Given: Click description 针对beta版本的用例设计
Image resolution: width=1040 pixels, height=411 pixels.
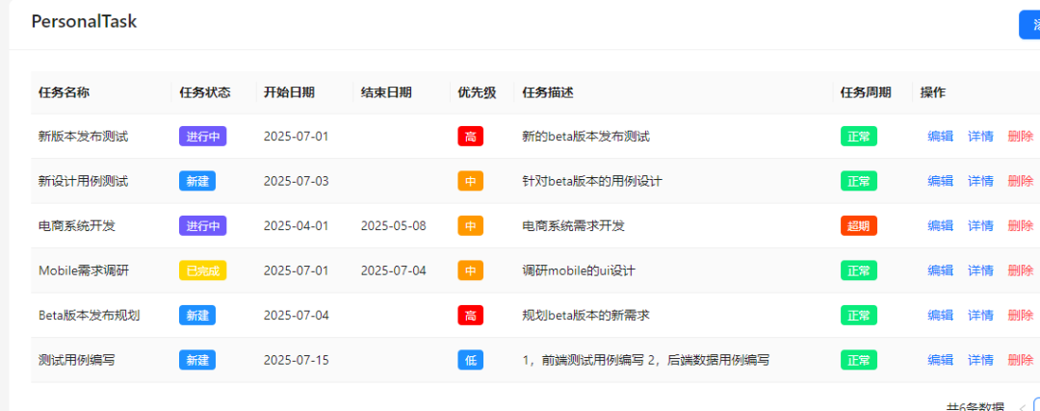Looking at the screenshot, I should pyautogui.click(x=591, y=181).
